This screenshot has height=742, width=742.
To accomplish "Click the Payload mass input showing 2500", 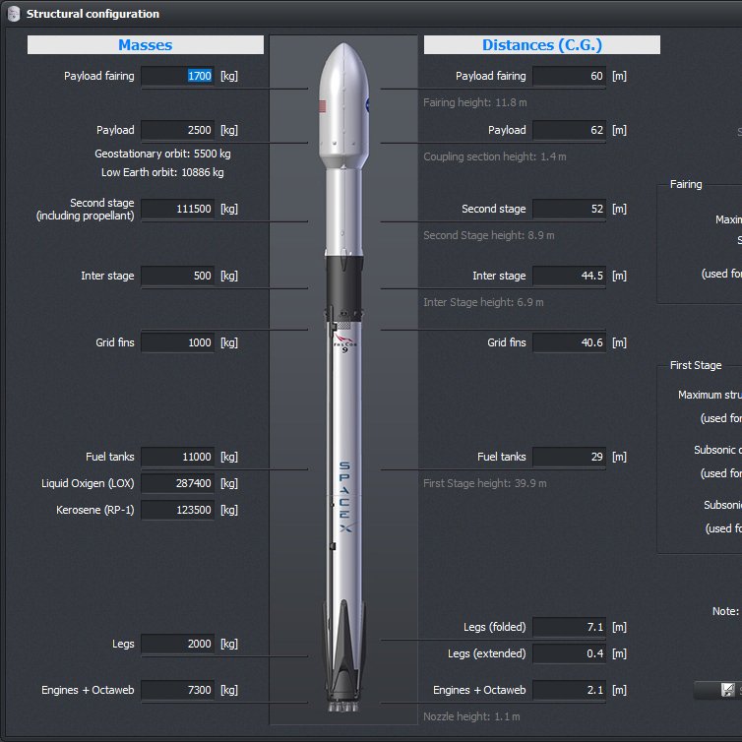I will [x=178, y=130].
